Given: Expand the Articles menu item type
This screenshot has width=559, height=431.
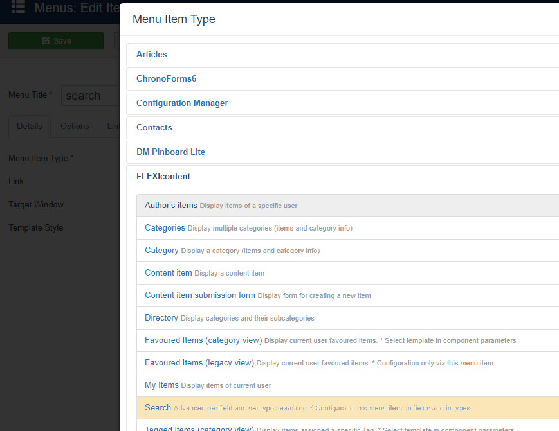Looking at the screenshot, I should (152, 54).
